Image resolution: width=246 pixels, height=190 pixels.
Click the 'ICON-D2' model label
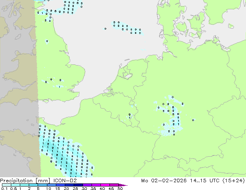click(65, 181)
